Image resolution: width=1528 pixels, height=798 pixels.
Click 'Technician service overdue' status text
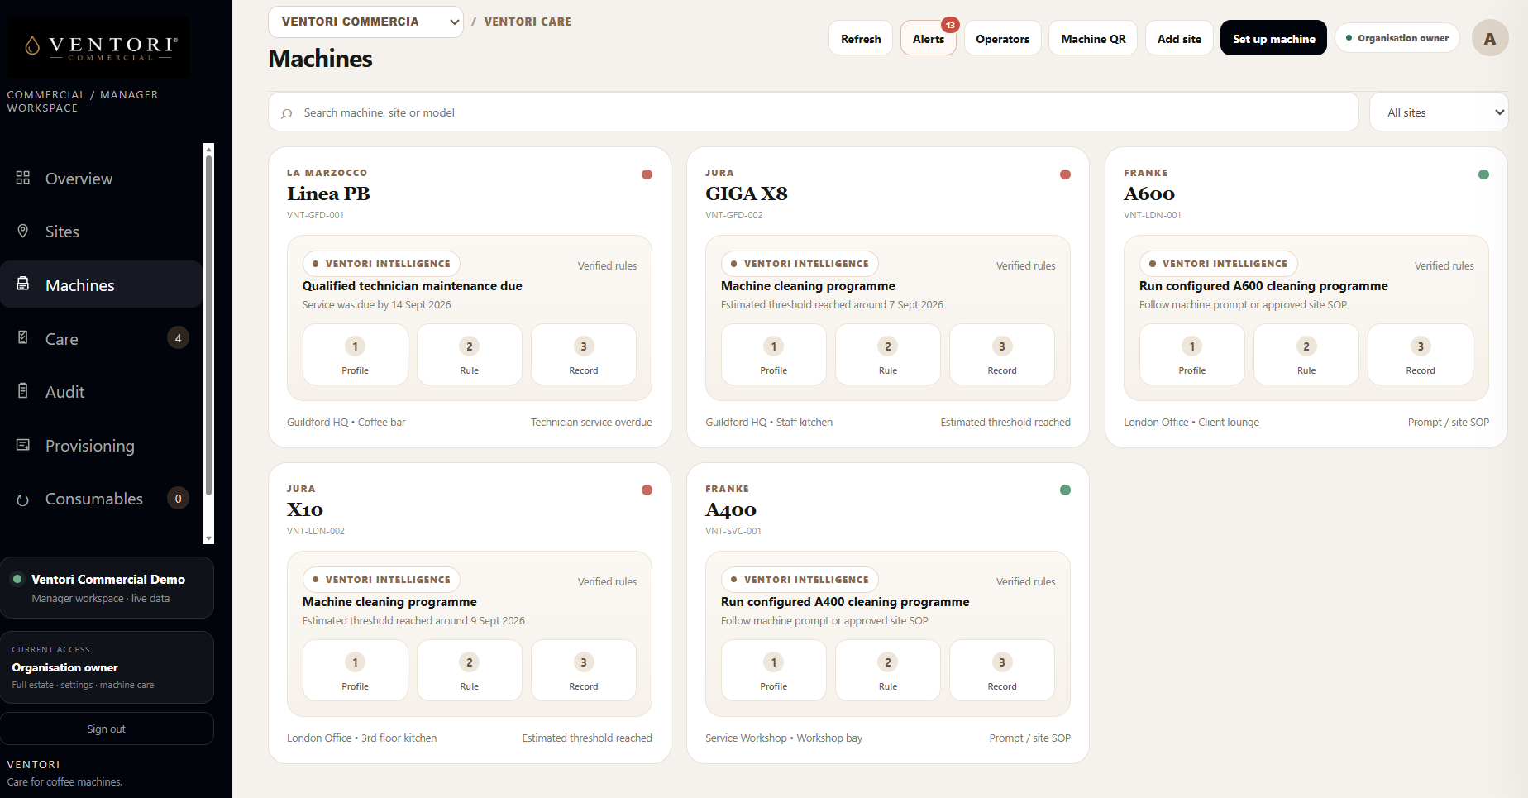pyautogui.click(x=591, y=423)
